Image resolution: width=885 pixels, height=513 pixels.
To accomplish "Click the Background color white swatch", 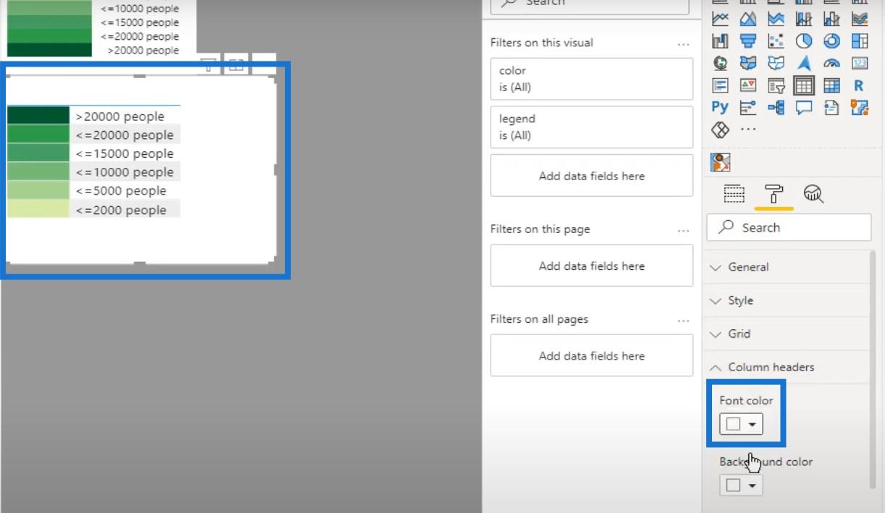I will (733, 486).
